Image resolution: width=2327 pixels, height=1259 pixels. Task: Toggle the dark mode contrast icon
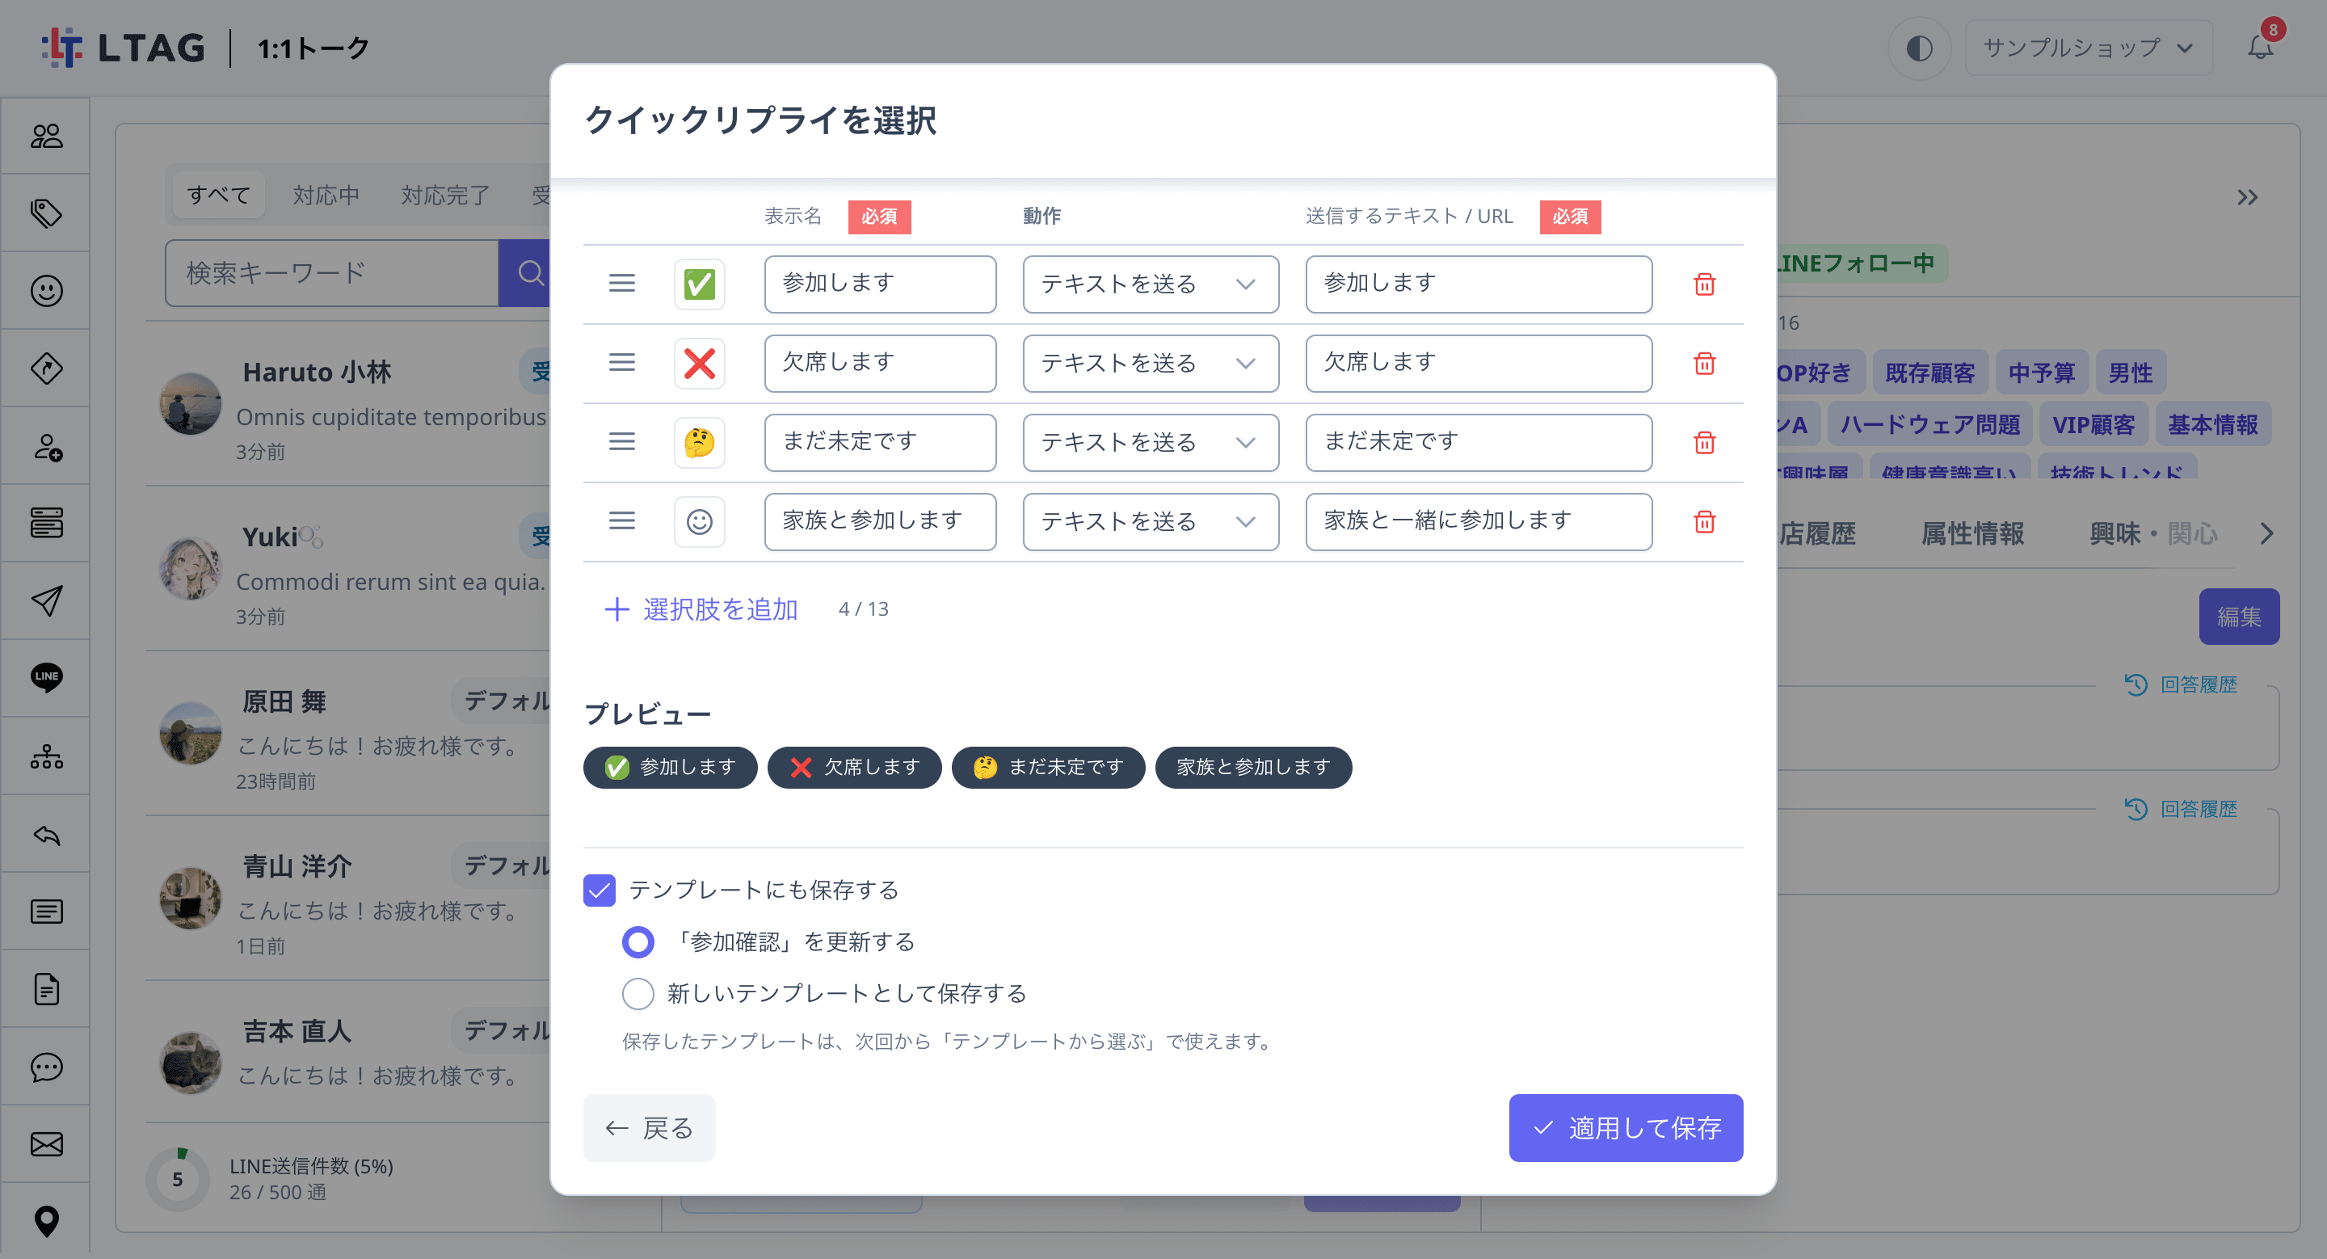1920,48
